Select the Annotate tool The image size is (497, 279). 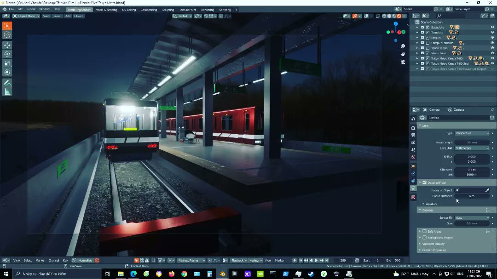[x=7, y=83]
